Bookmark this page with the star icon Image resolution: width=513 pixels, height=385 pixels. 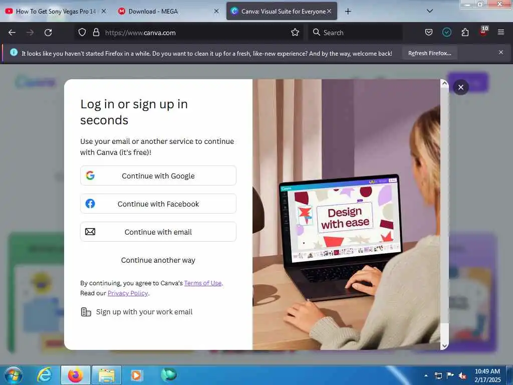[295, 32]
